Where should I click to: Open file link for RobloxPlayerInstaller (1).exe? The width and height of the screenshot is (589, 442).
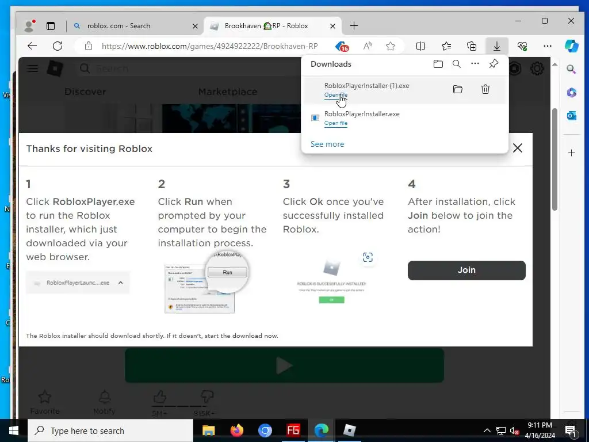(x=336, y=95)
